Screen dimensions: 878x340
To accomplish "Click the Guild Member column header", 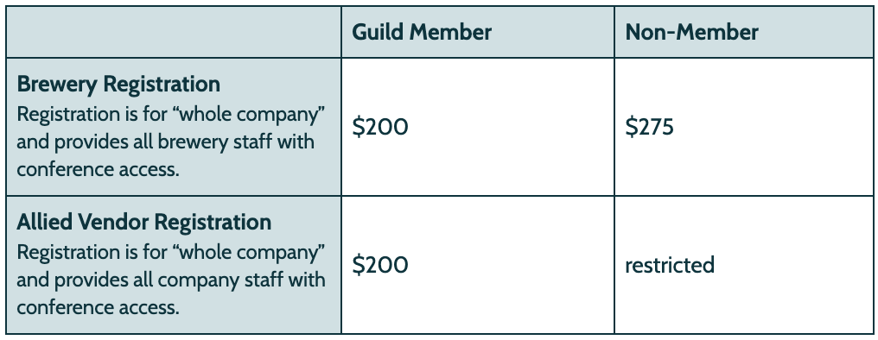I will [422, 32].
